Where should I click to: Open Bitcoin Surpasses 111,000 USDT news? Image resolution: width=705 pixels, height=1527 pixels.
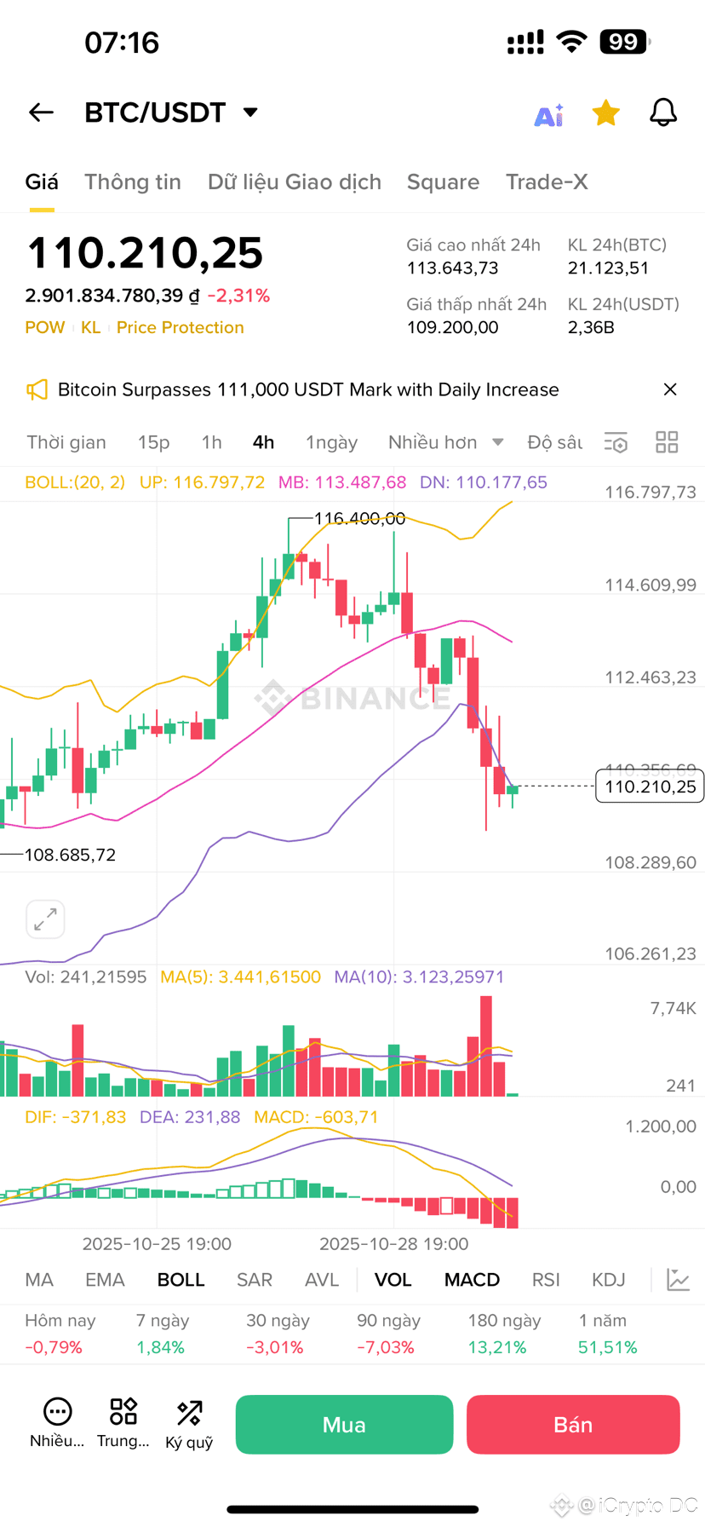(x=308, y=389)
